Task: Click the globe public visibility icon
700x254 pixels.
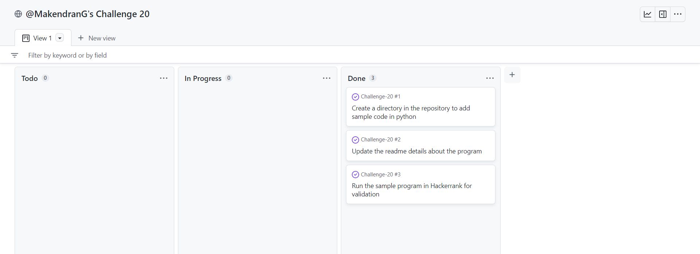Action: [x=18, y=14]
